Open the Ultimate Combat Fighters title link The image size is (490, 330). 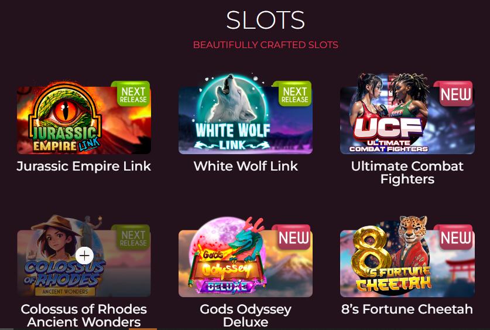pyautogui.click(x=407, y=173)
